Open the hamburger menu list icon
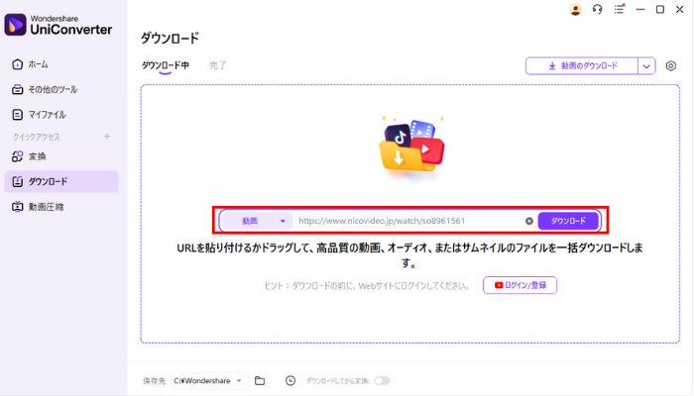Image resolution: width=694 pixels, height=396 pixels. pyautogui.click(x=620, y=9)
